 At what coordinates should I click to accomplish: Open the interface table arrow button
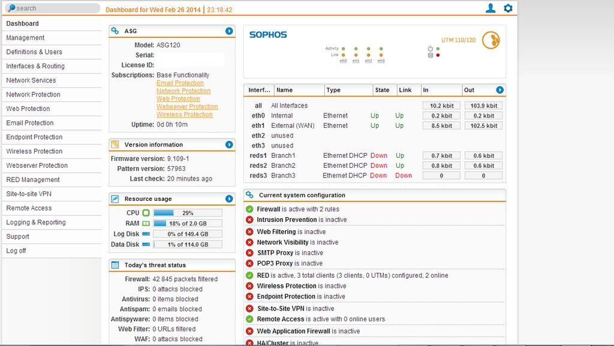pos(499,90)
